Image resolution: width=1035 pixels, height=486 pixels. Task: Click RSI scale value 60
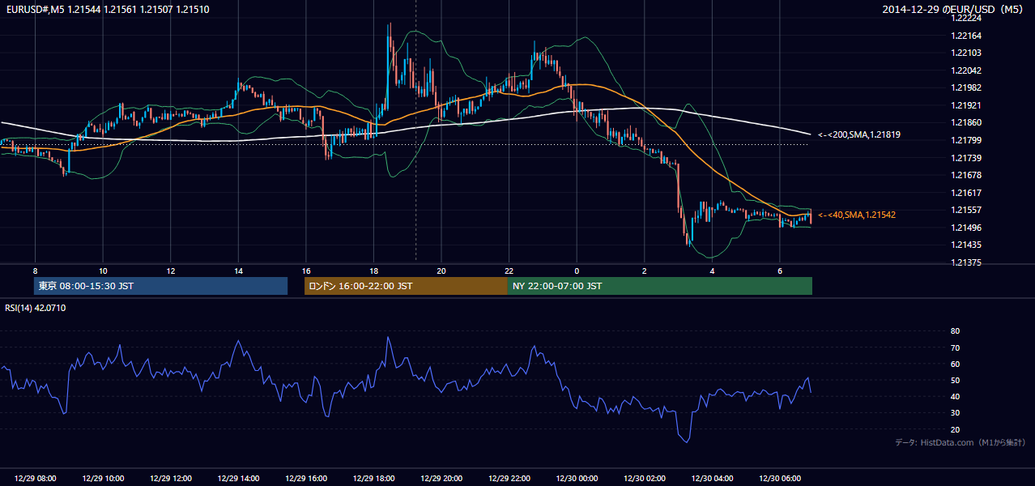point(955,364)
